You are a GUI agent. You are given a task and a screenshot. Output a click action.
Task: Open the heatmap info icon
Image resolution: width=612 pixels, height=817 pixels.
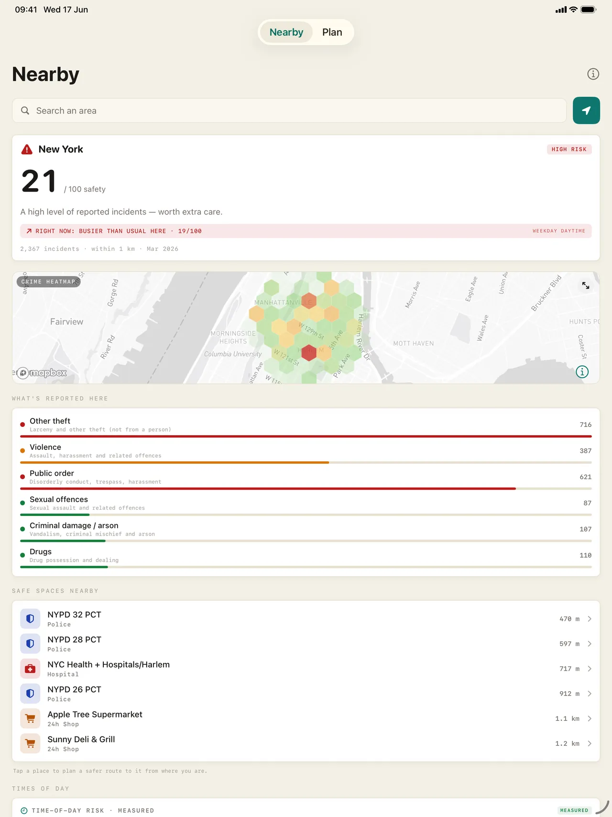(x=582, y=372)
